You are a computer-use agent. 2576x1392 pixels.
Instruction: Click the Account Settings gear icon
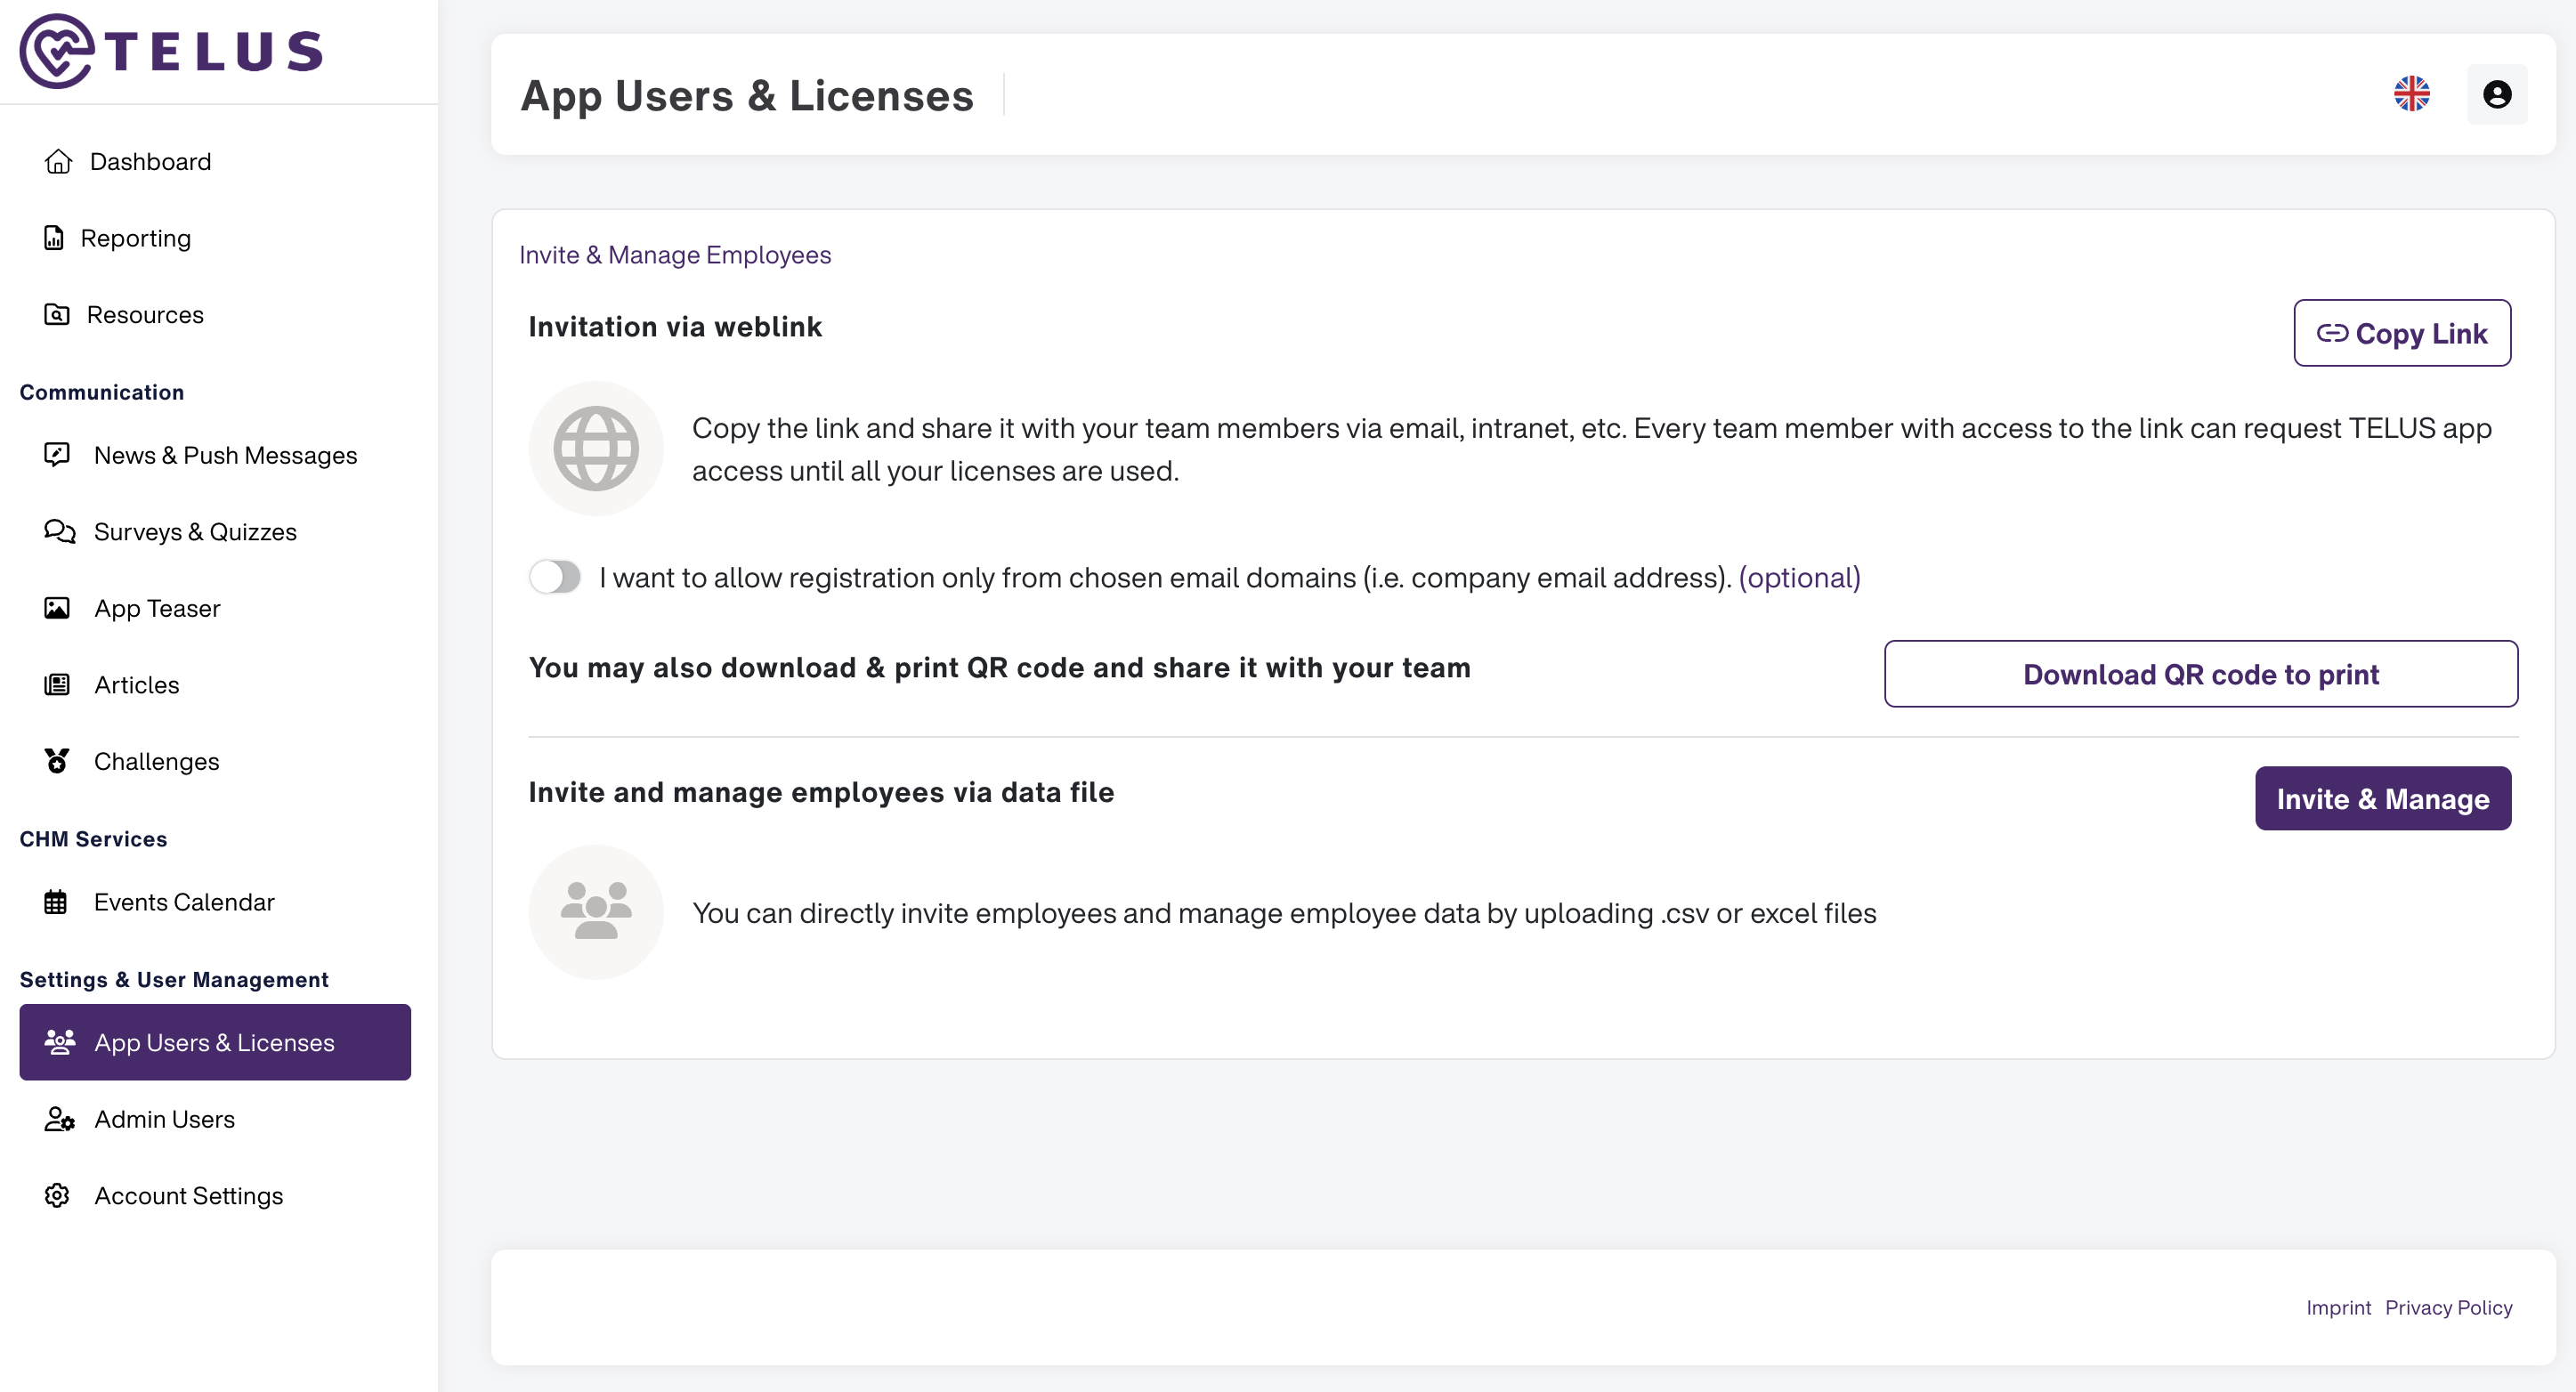pyautogui.click(x=57, y=1195)
